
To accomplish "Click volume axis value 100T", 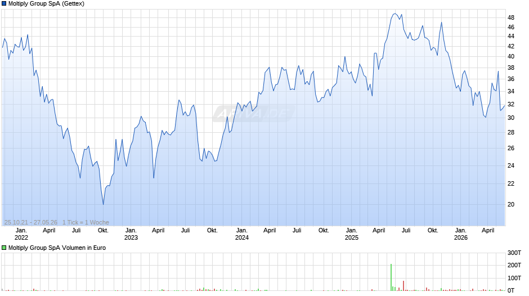I will coord(514,278).
